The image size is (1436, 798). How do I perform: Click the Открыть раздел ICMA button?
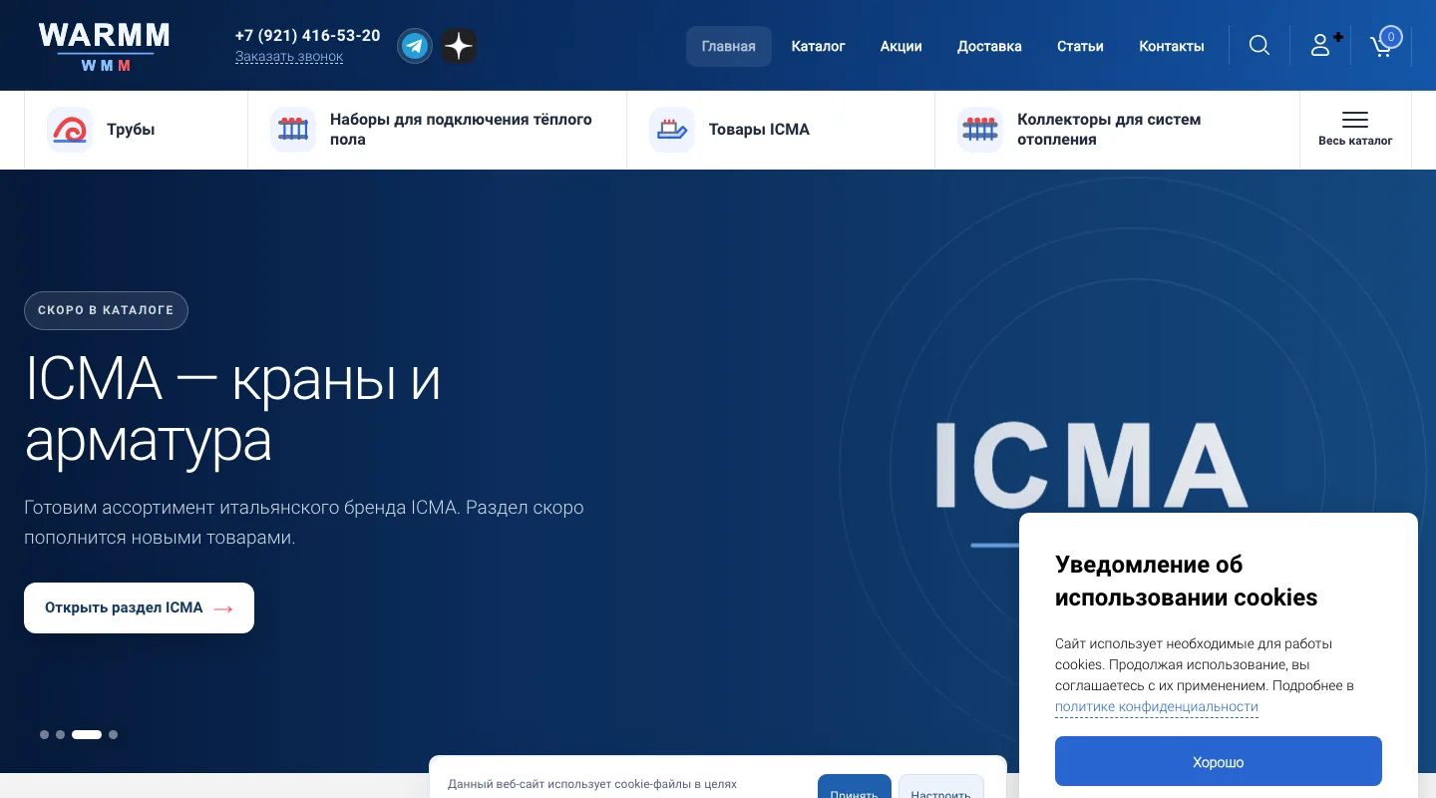pyautogui.click(x=139, y=607)
